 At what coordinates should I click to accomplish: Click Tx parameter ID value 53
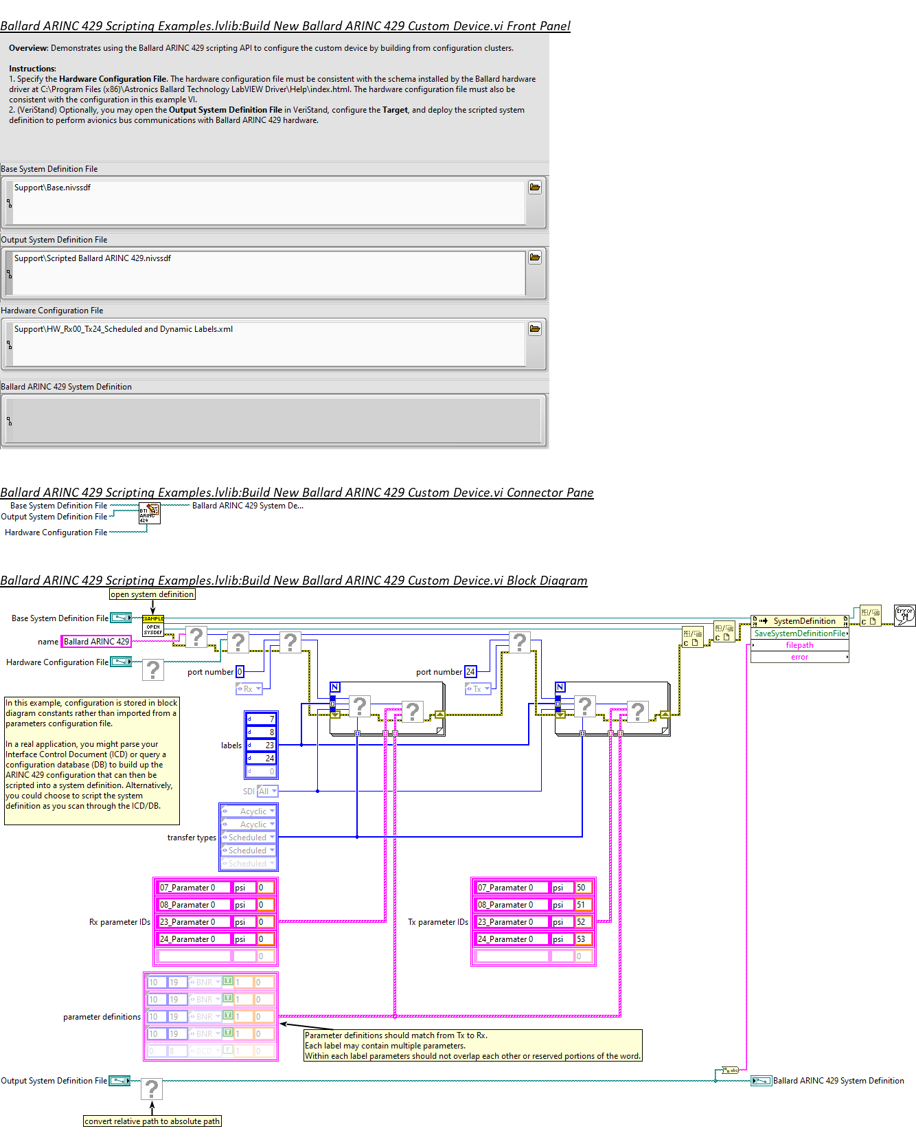(x=584, y=939)
